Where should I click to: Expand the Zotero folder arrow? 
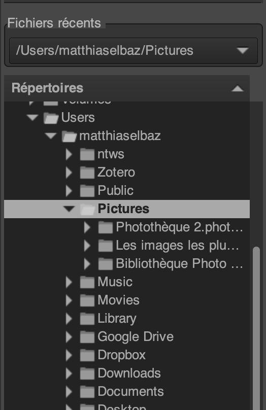(x=69, y=173)
